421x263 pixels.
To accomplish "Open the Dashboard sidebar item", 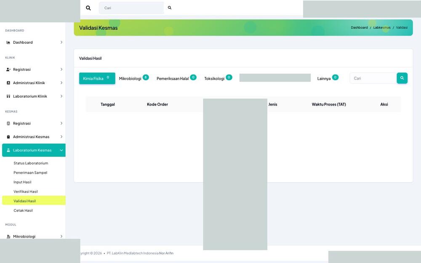I will click(34, 43).
